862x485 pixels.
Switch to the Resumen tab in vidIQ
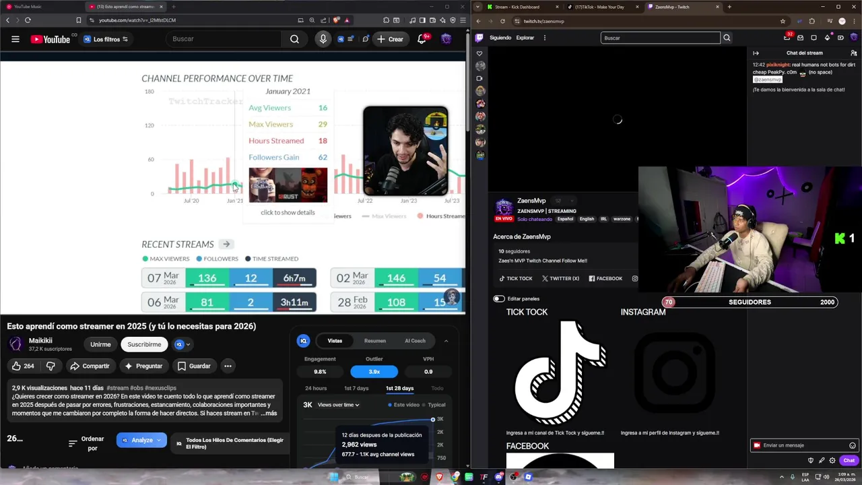click(x=375, y=341)
